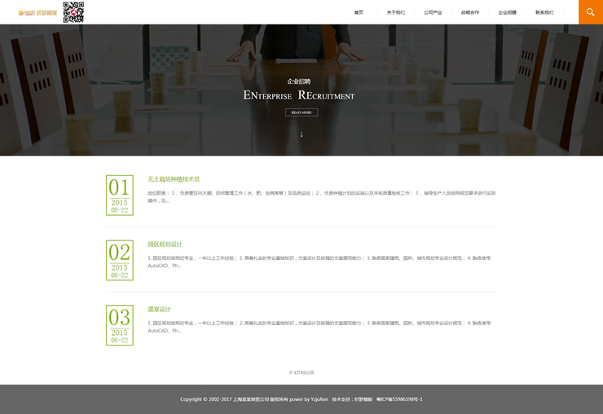Image resolution: width=603 pixels, height=414 pixels.
Task: Click the 03 date badge for third job
Action: coord(120,325)
